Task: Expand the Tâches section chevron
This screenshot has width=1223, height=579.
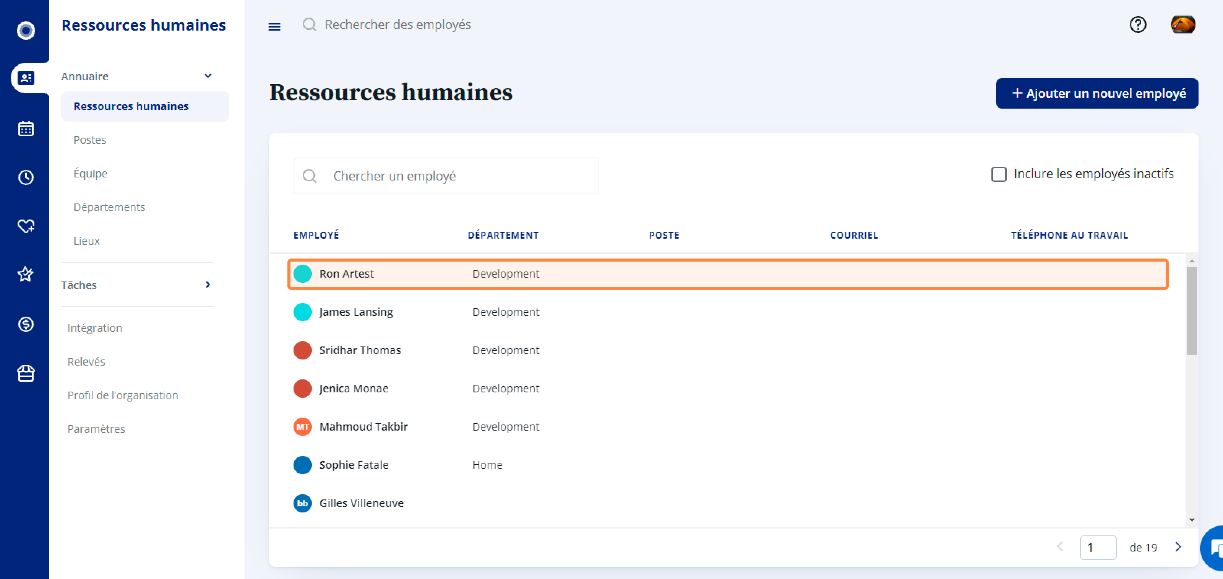Action: point(208,285)
